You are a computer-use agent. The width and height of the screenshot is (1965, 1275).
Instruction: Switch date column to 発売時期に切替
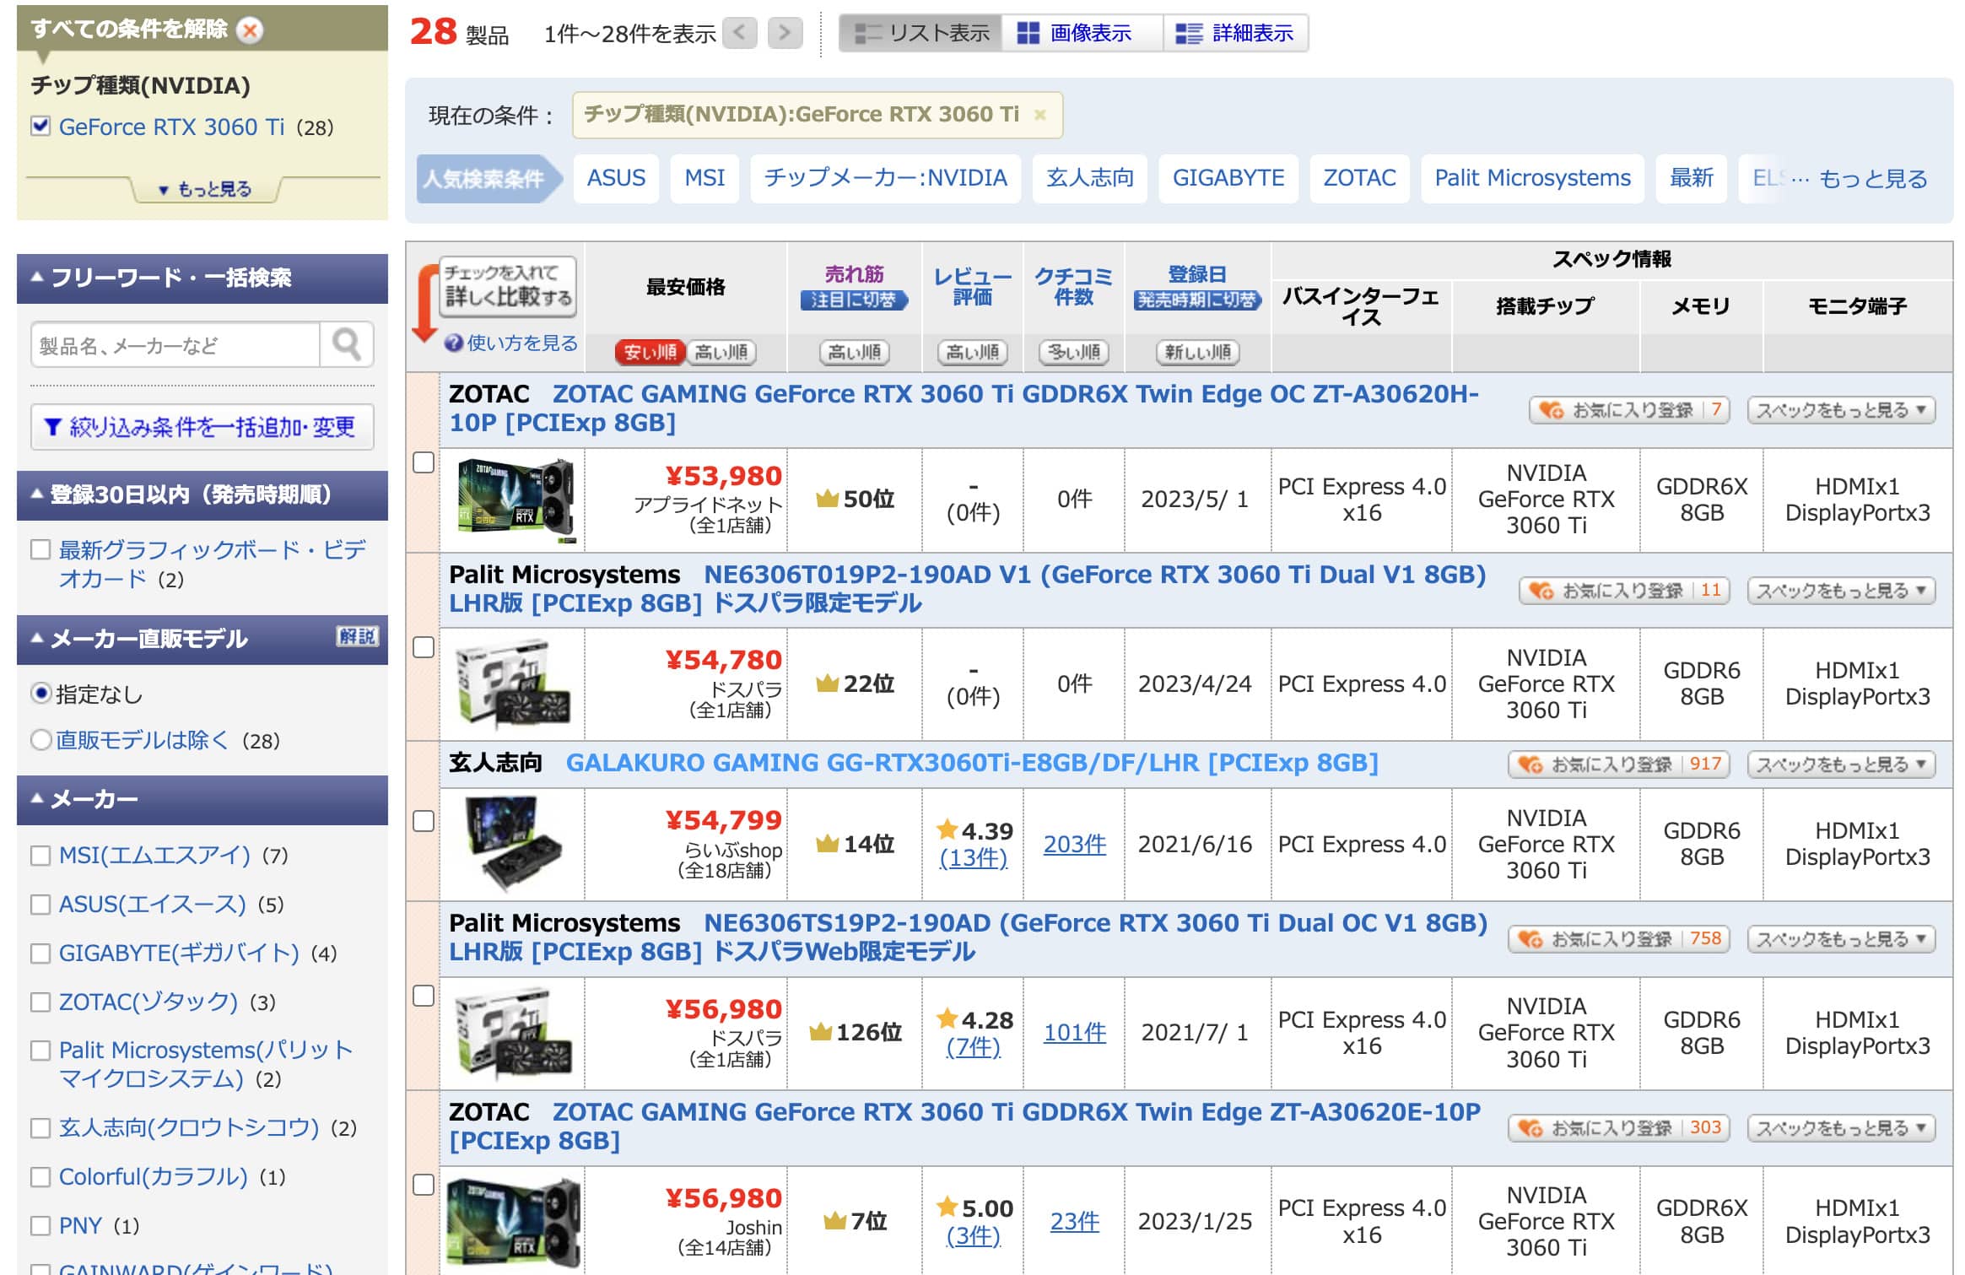click(x=1197, y=300)
